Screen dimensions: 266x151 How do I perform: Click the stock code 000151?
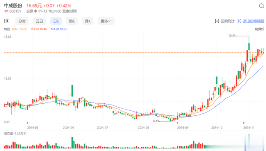15,11
